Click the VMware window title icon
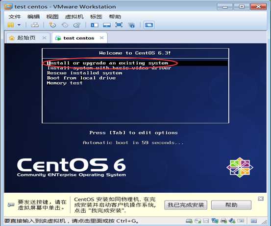 coord(8,6)
